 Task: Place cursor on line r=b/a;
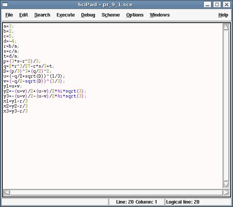[x=11, y=46]
